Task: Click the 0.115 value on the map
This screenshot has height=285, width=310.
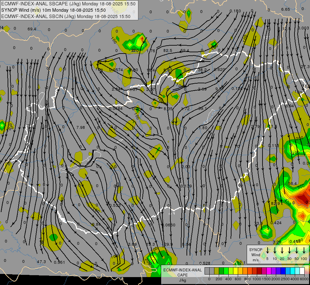Action: tap(274, 146)
